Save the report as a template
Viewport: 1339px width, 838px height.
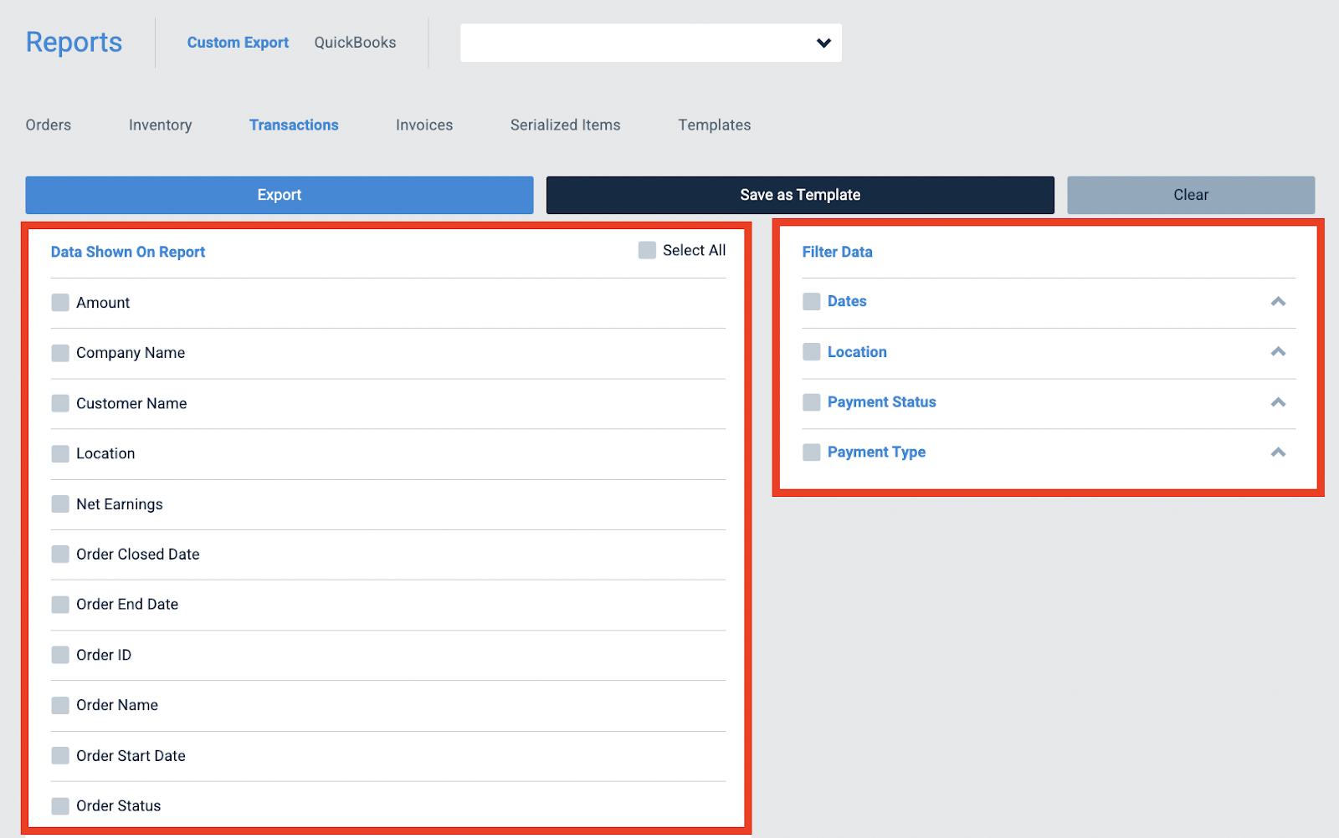(799, 195)
